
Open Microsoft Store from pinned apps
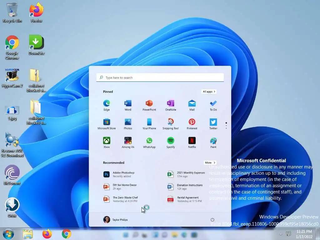point(107,124)
